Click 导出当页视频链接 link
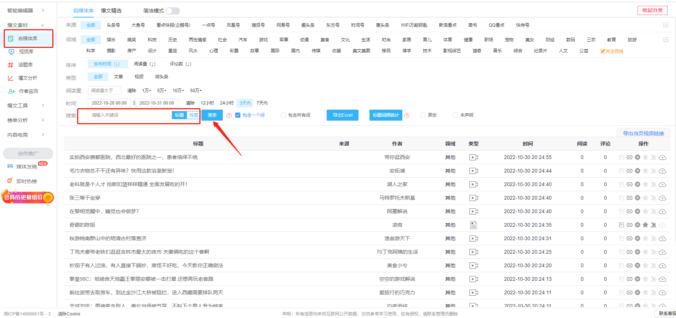 pos(643,133)
